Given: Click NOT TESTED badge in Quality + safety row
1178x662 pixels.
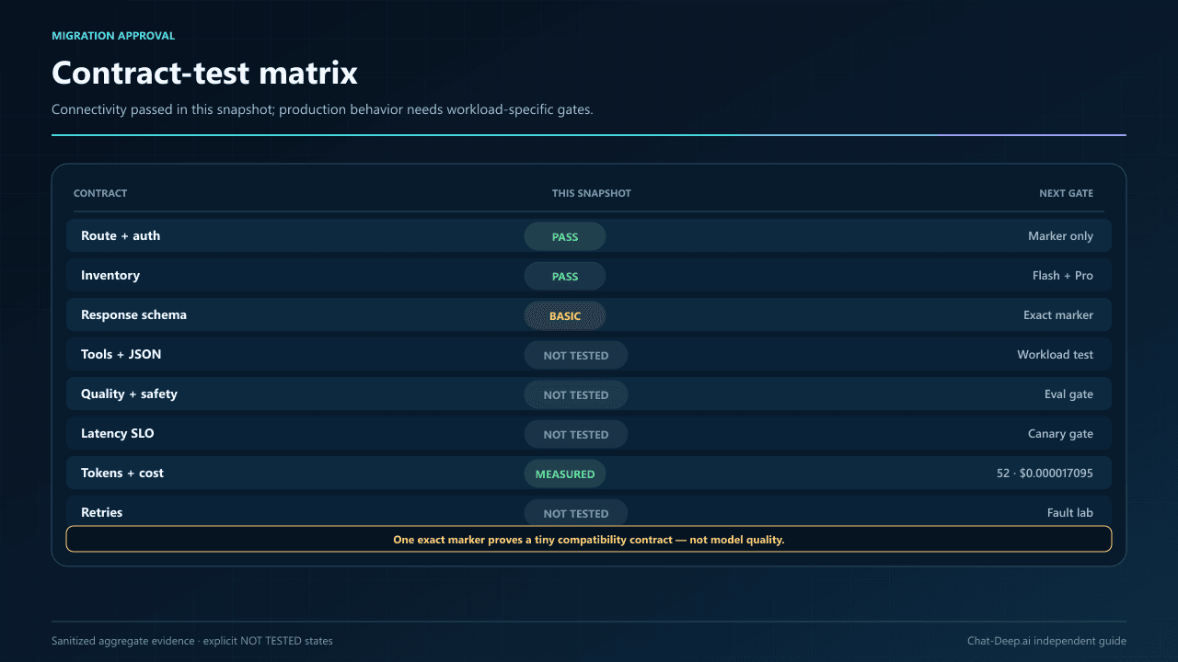Looking at the screenshot, I should [576, 394].
